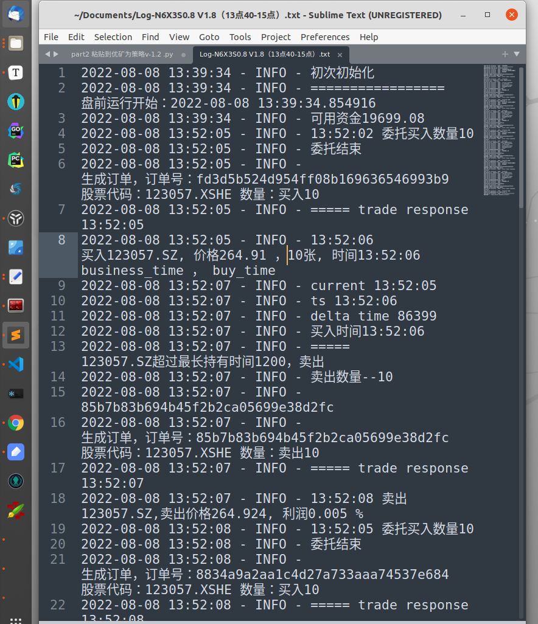Click order number 8834a9a2aa1c4d27a733aaa74537e684

(323, 575)
